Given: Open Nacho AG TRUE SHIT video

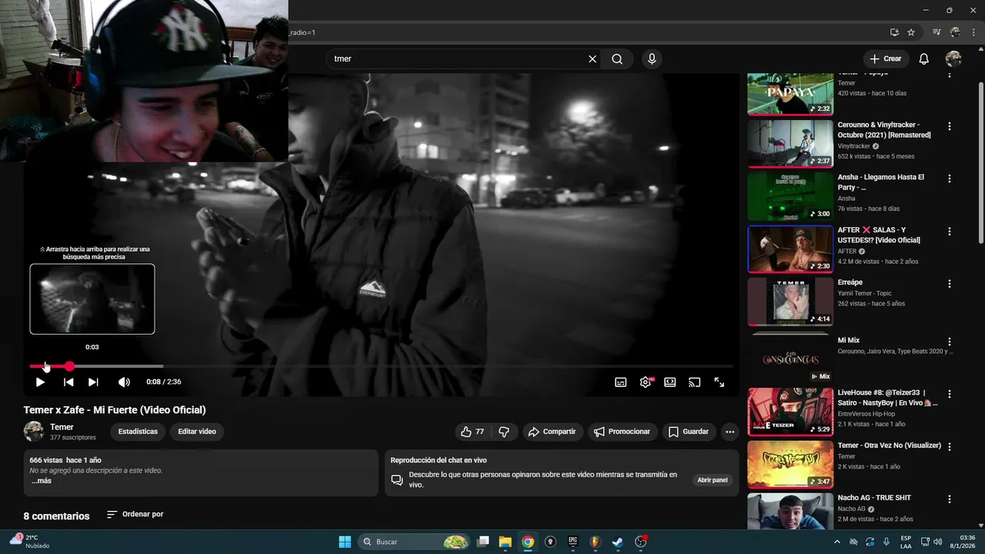Looking at the screenshot, I should point(790,511).
